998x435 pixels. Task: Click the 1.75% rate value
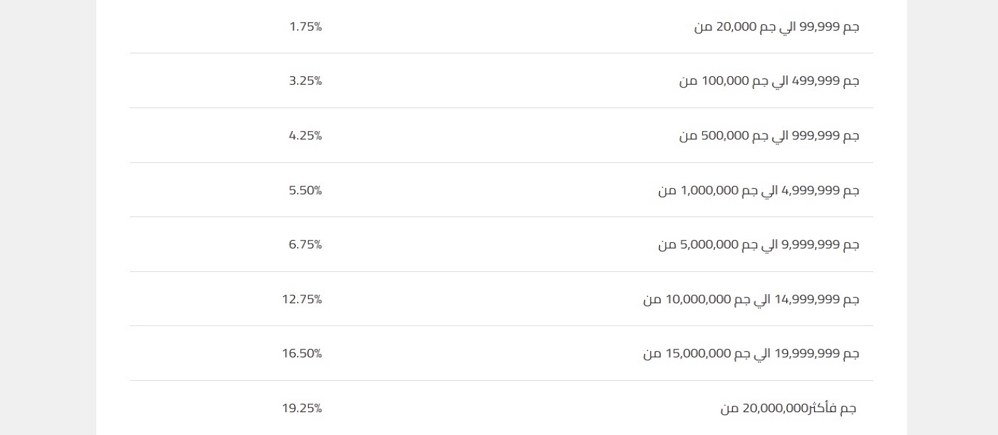click(x=305, y=27)
